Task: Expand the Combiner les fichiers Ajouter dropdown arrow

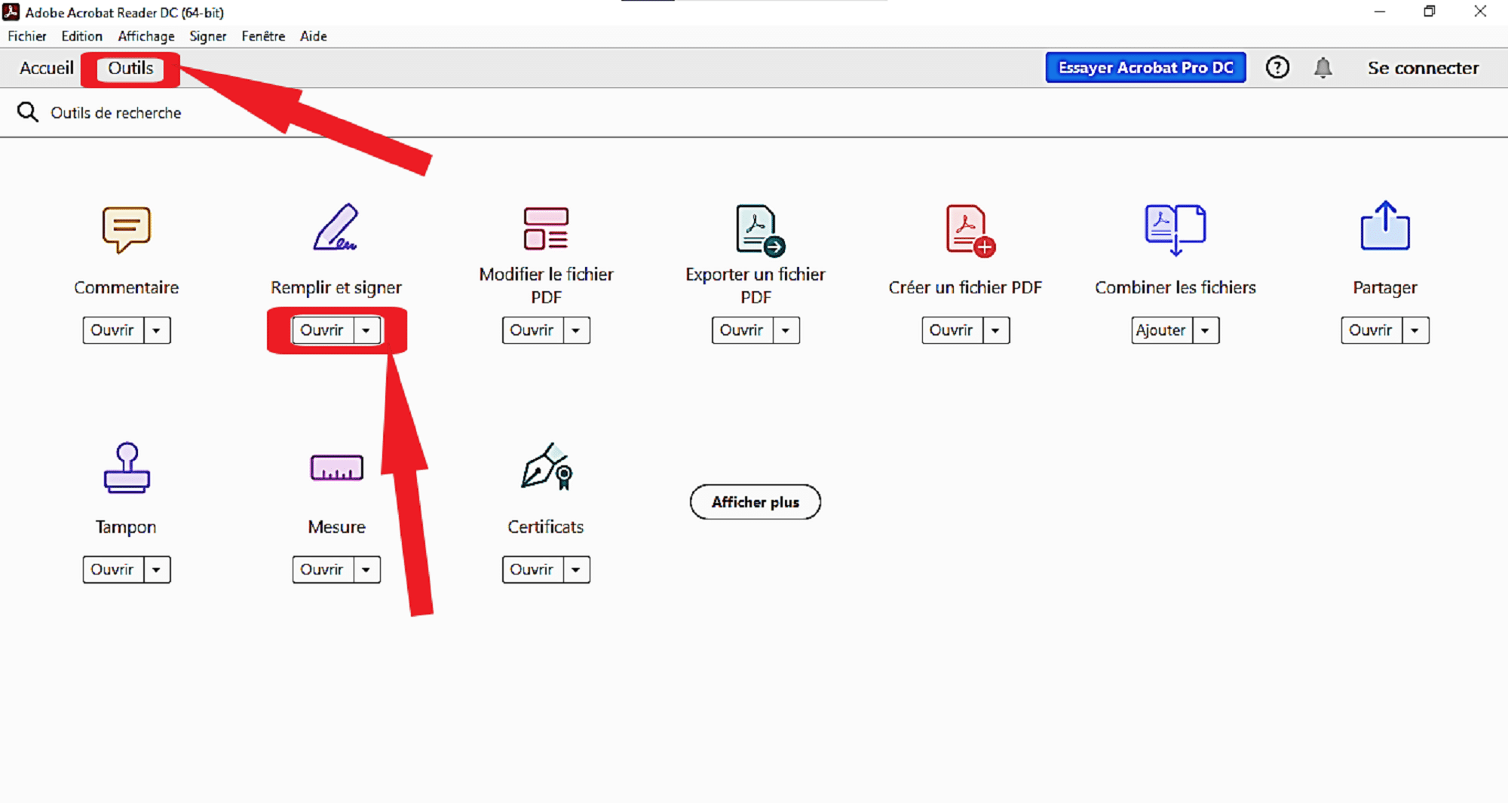Action: pos(1206,330)
